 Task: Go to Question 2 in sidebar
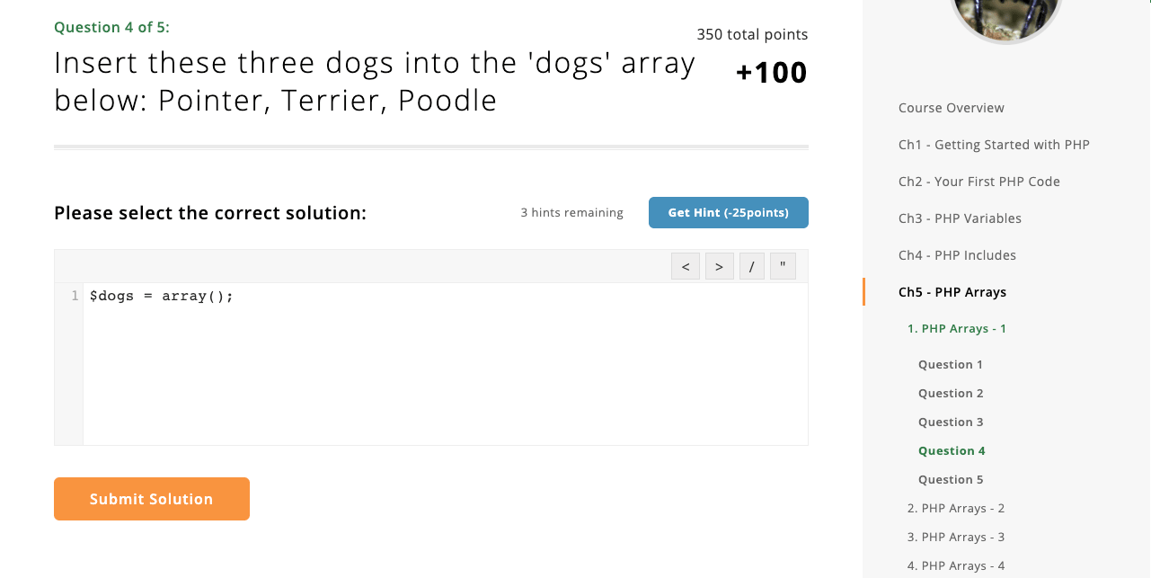click(950, 394)
